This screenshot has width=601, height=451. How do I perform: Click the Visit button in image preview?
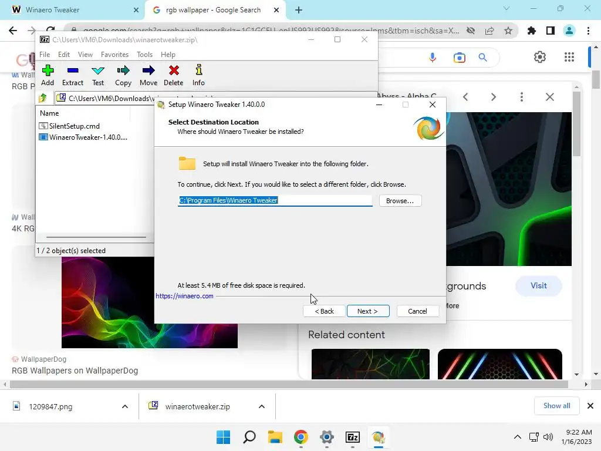[x=539, y=286]
